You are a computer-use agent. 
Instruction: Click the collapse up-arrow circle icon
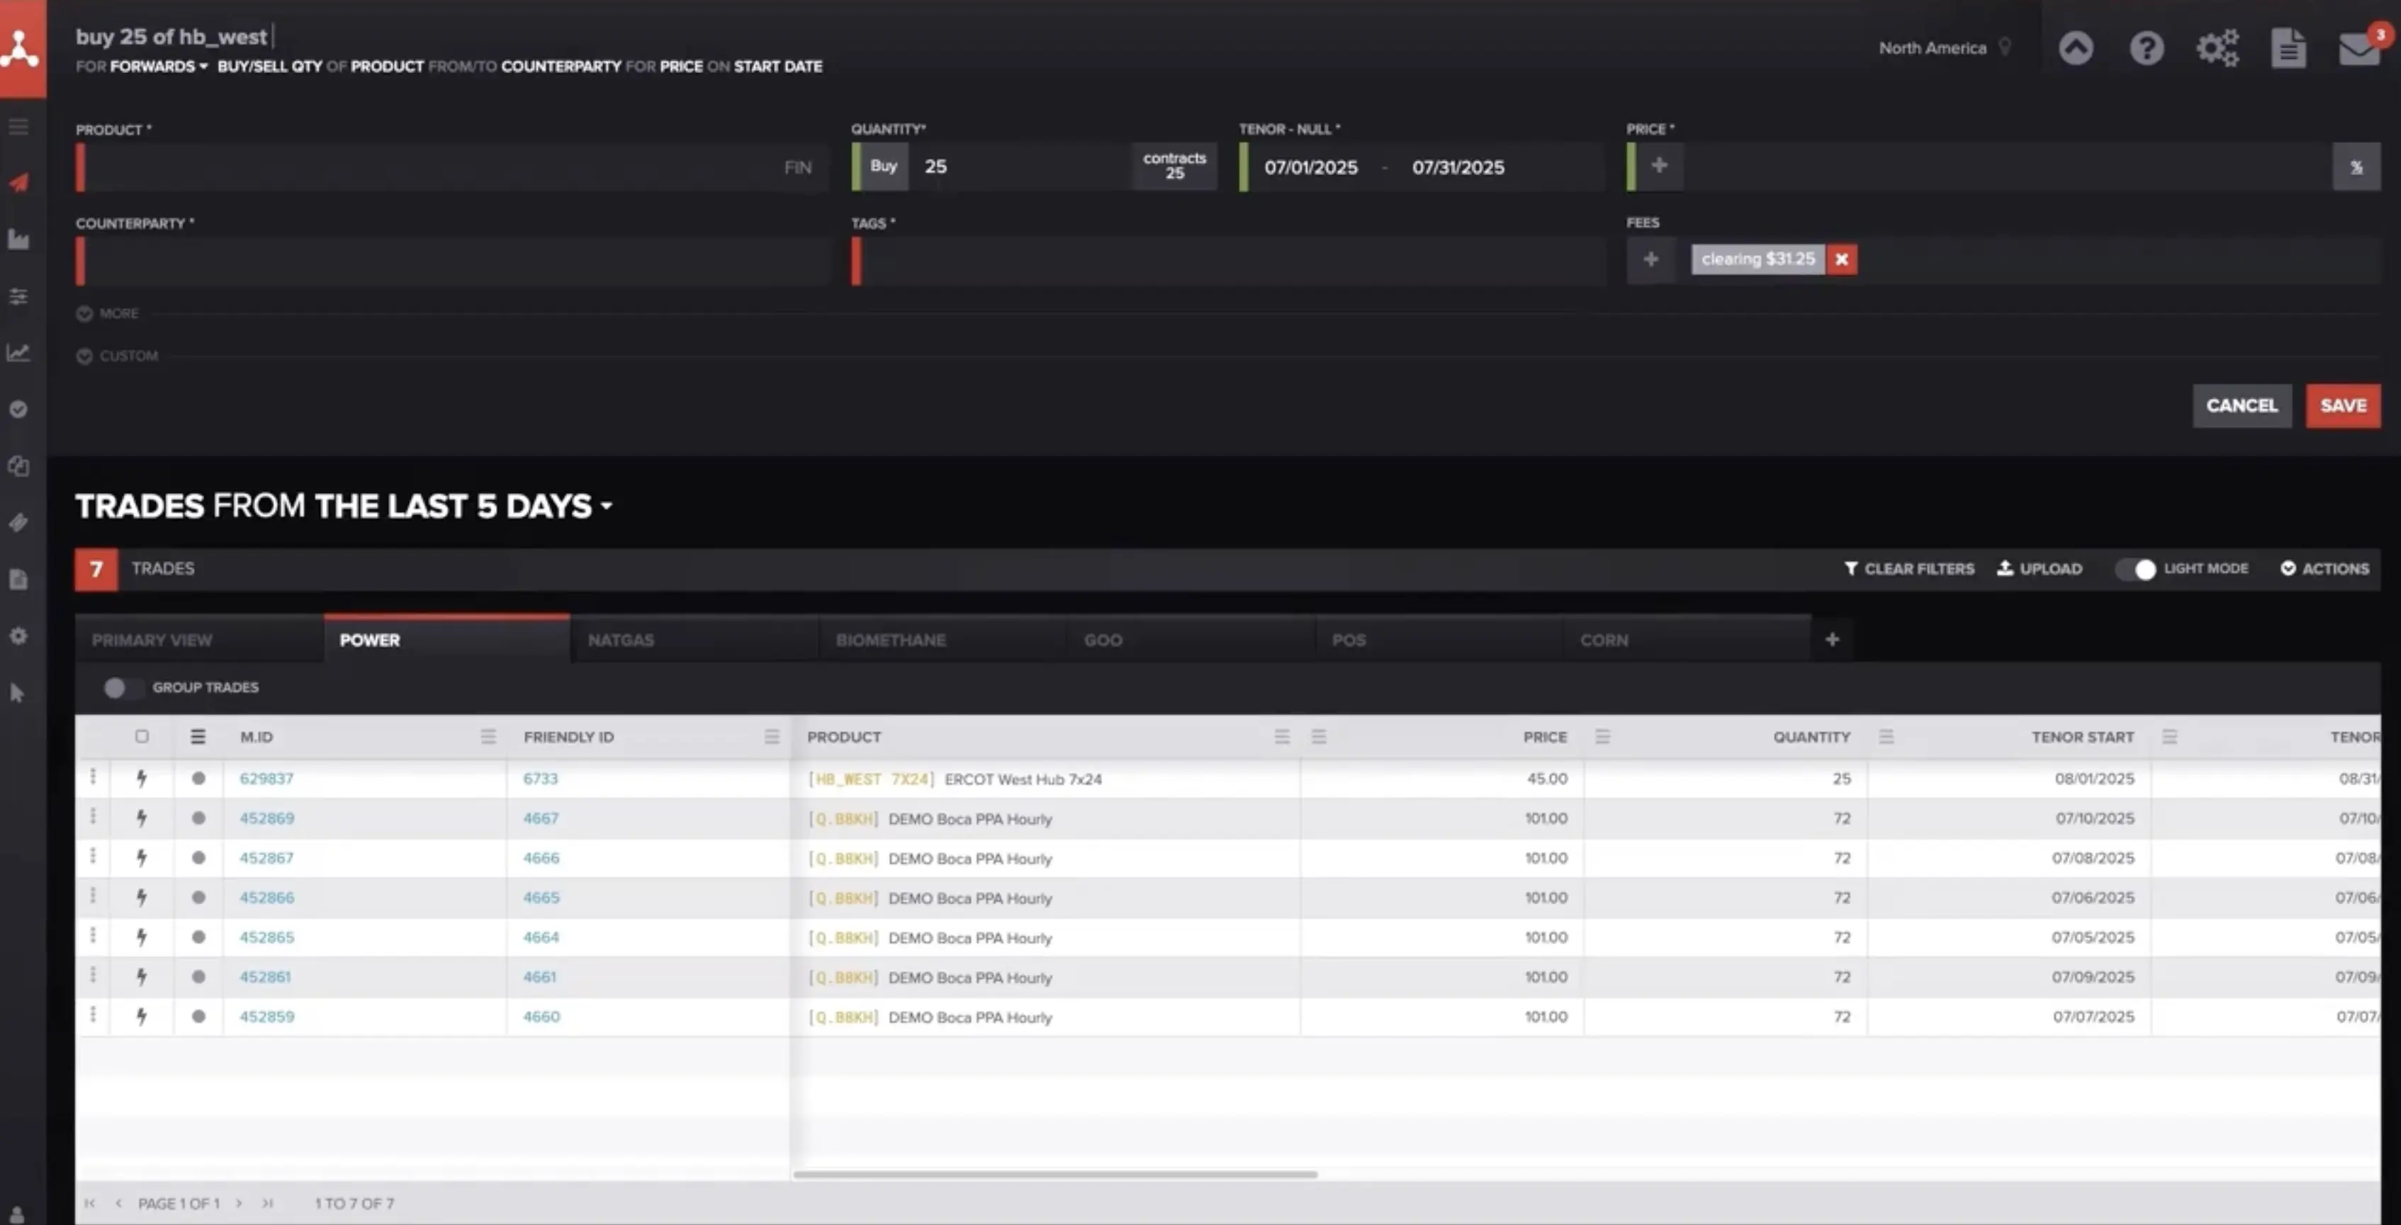2075,48
